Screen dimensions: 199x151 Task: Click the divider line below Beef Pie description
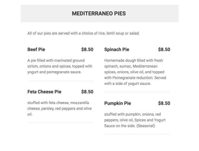[60, 81]
